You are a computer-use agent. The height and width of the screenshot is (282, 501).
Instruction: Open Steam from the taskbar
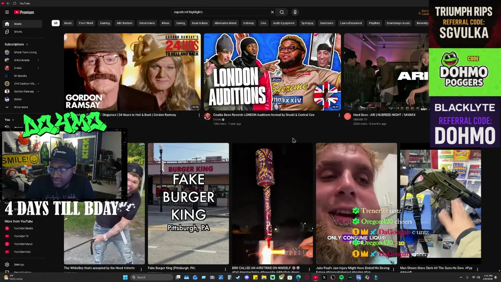click(x=238, y=277)
